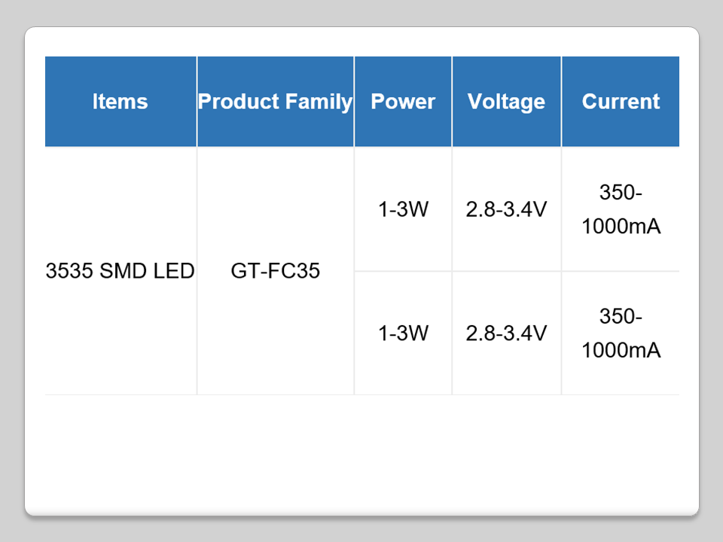The height and width of the screenshot is (542, 723).
Task: Click the divider between Power and Voltage headers
Action: 452,102
